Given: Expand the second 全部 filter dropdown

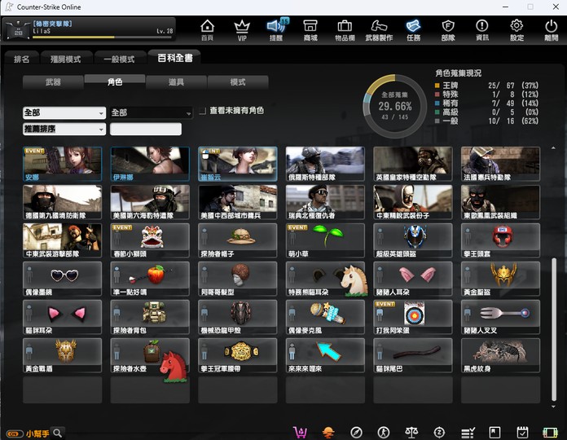Looking at the screenshot, I should (151, 113).
